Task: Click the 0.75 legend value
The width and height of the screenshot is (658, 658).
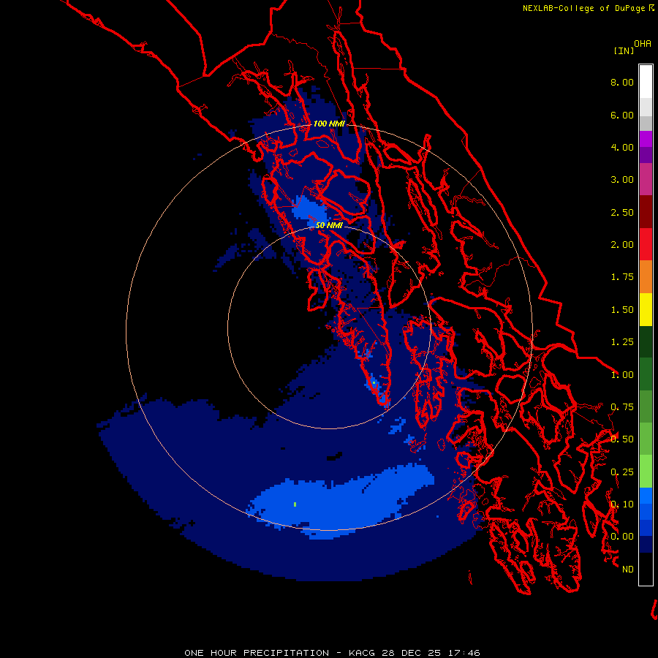Action: click(x=622, y=407)
